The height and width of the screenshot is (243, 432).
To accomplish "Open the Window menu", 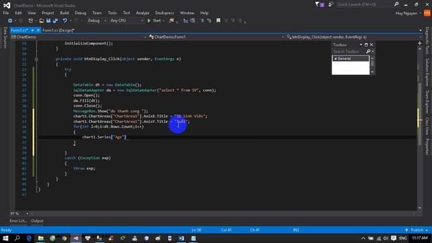I will pos(187,13).
